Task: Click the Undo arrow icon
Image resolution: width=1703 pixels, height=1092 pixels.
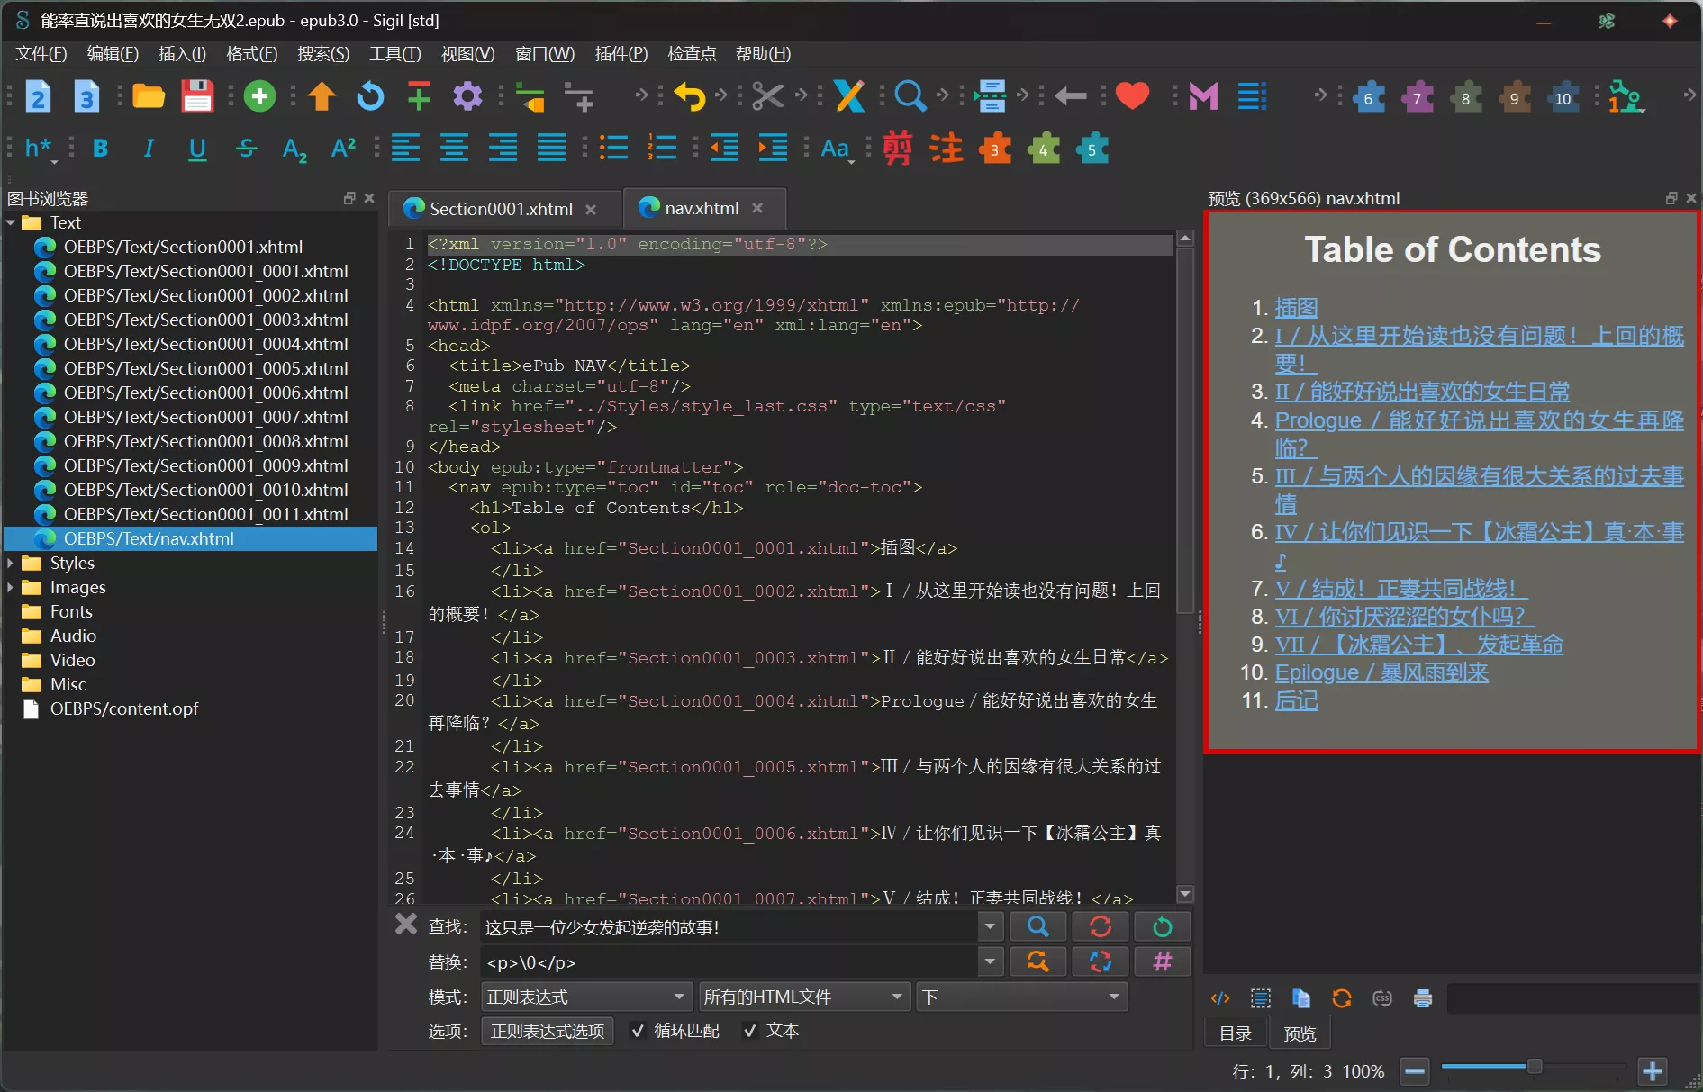Action: pos(689,96)
